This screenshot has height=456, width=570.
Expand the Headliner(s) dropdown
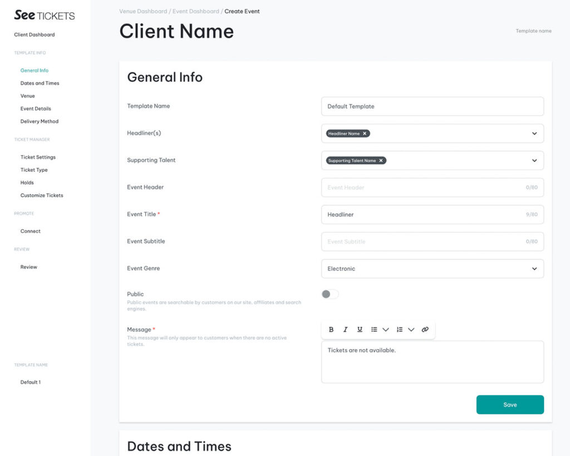534,134
